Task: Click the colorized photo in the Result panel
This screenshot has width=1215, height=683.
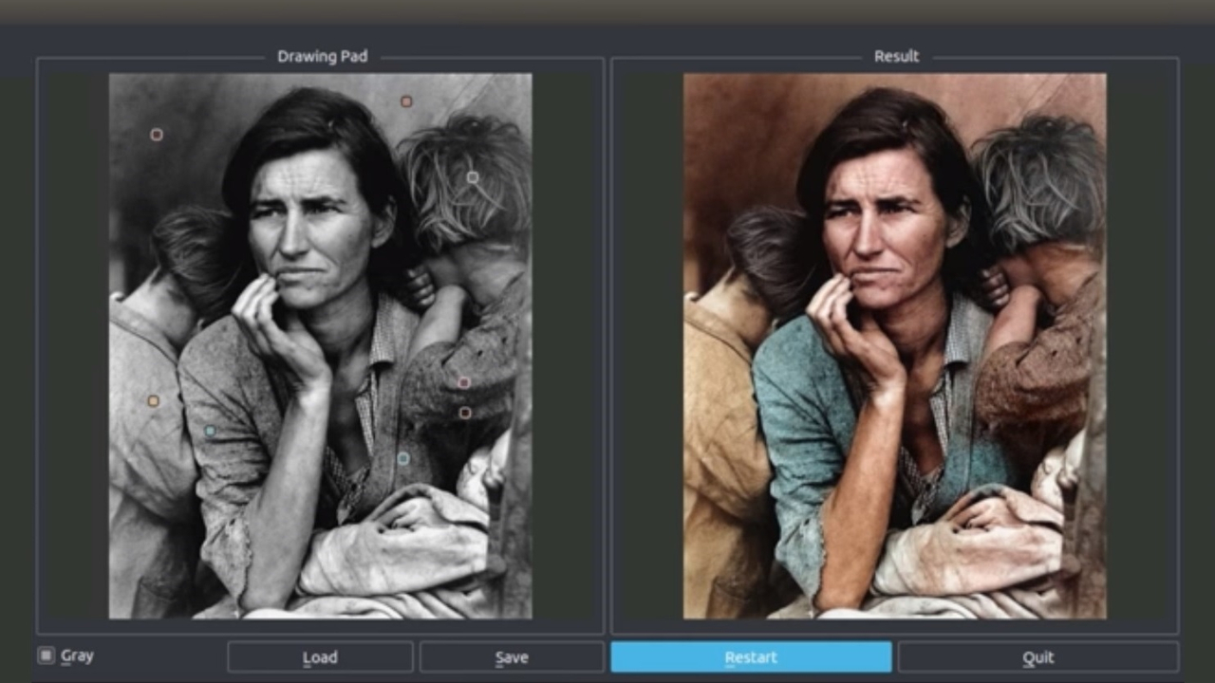Action: coord(894,346)
